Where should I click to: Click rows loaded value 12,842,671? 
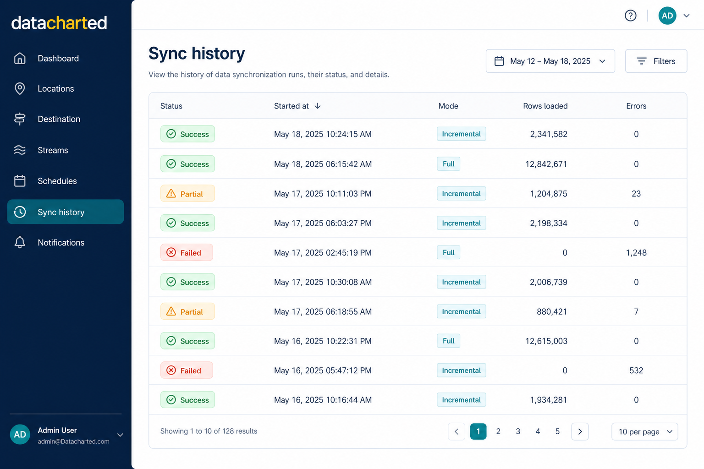546,164
